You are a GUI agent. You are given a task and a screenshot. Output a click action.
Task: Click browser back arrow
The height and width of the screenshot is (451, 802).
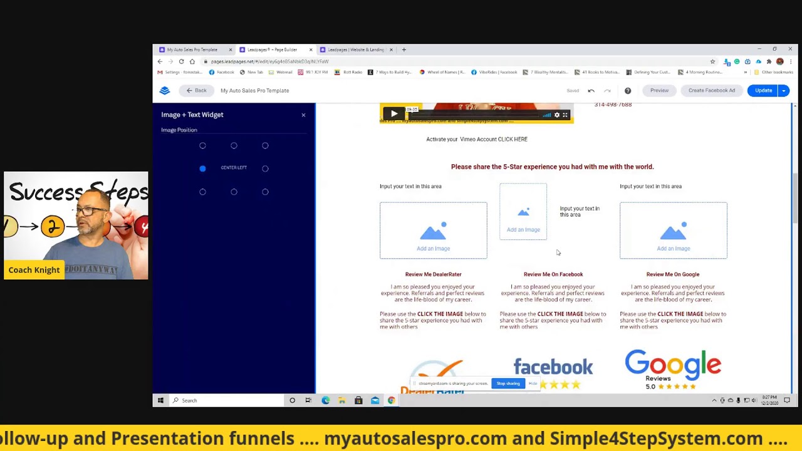[x=160, y=61]
